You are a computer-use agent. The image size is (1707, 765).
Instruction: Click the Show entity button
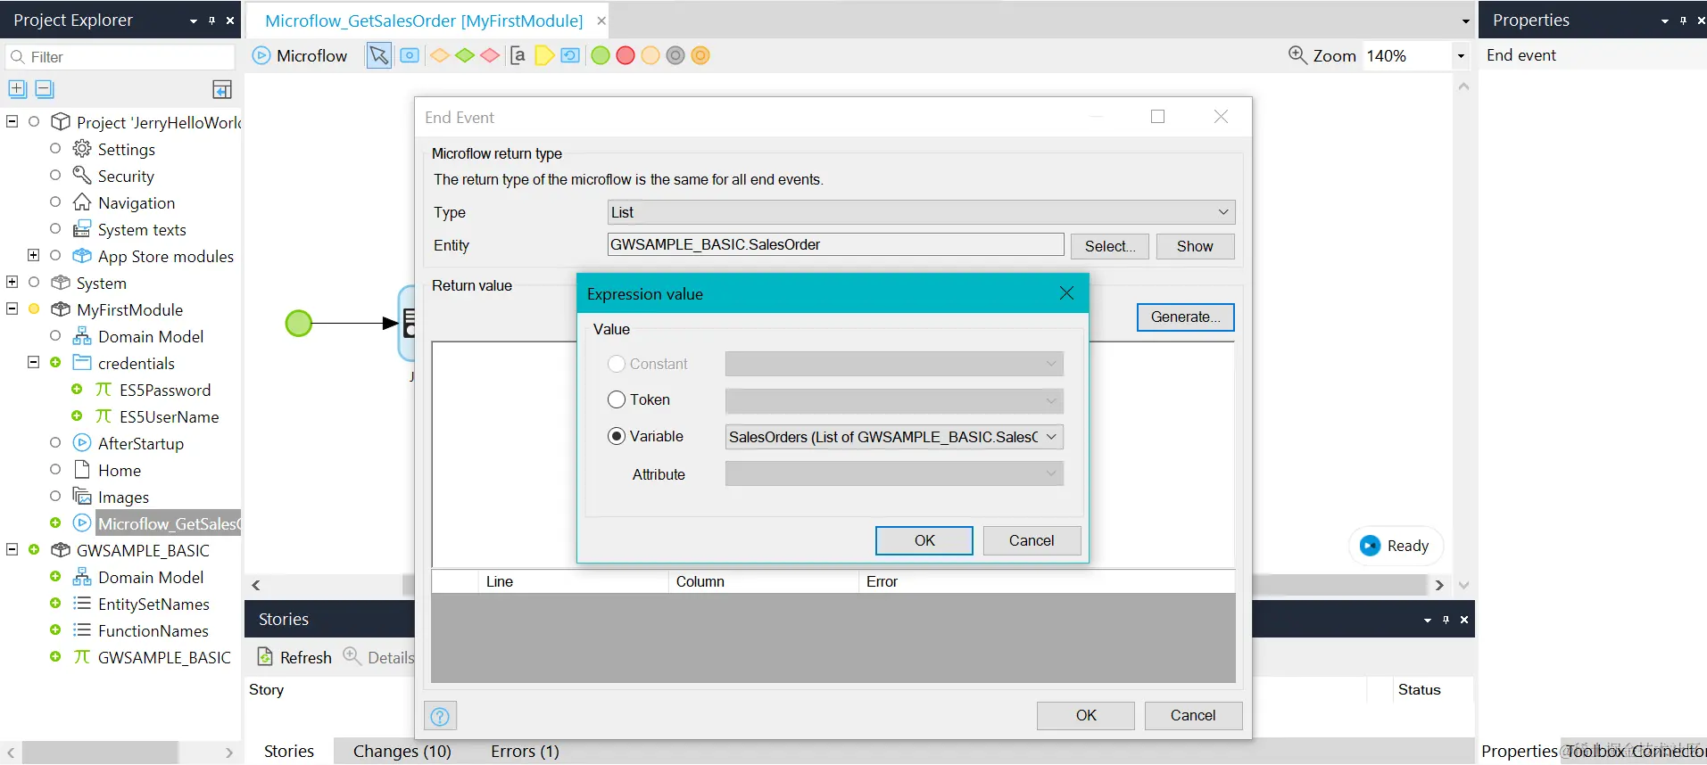point(1195,246)
